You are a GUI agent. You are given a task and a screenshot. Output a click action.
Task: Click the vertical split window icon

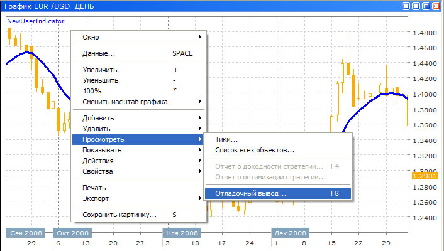coord(407,6)
